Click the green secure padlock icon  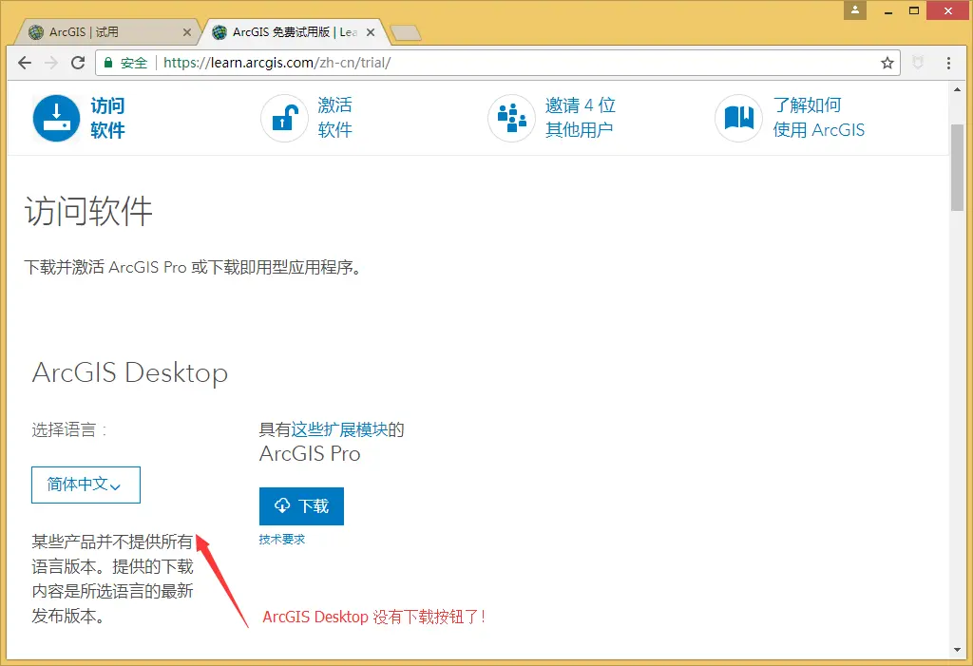(x=108, y=63)
